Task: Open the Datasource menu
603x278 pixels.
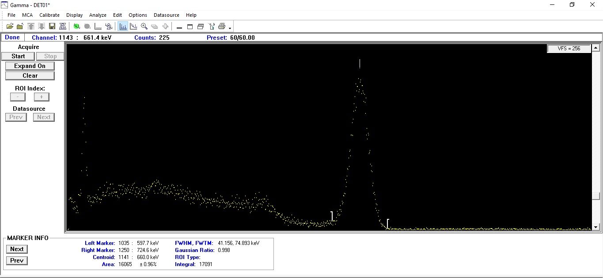Action: click(x=166, y=15)
